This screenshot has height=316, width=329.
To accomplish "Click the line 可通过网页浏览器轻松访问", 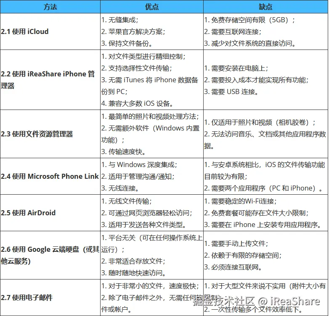I will pyautogui.click(x=147, y=213).
